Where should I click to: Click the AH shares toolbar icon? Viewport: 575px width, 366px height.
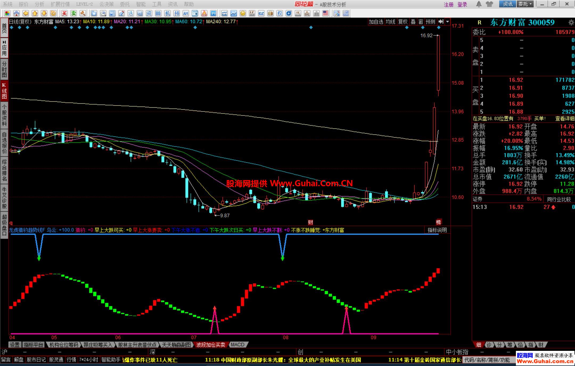pyautogui.click(x=186, y=13)
